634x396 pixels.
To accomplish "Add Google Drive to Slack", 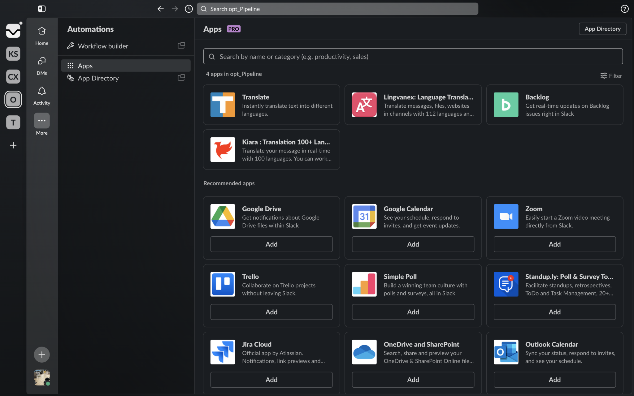I will [x=271, y=244].
